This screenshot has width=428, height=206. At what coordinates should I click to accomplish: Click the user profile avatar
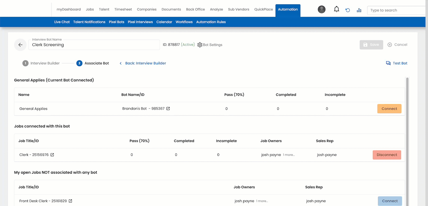322,9
